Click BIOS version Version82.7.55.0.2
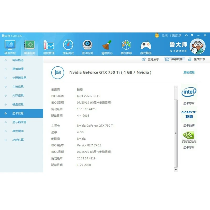This screenshot has height=210, width=210. [89, 145]
